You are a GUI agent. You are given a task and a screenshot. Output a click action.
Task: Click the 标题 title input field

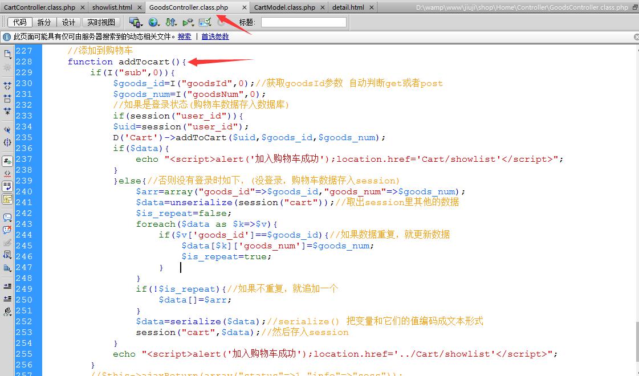(x=304, y=22)
